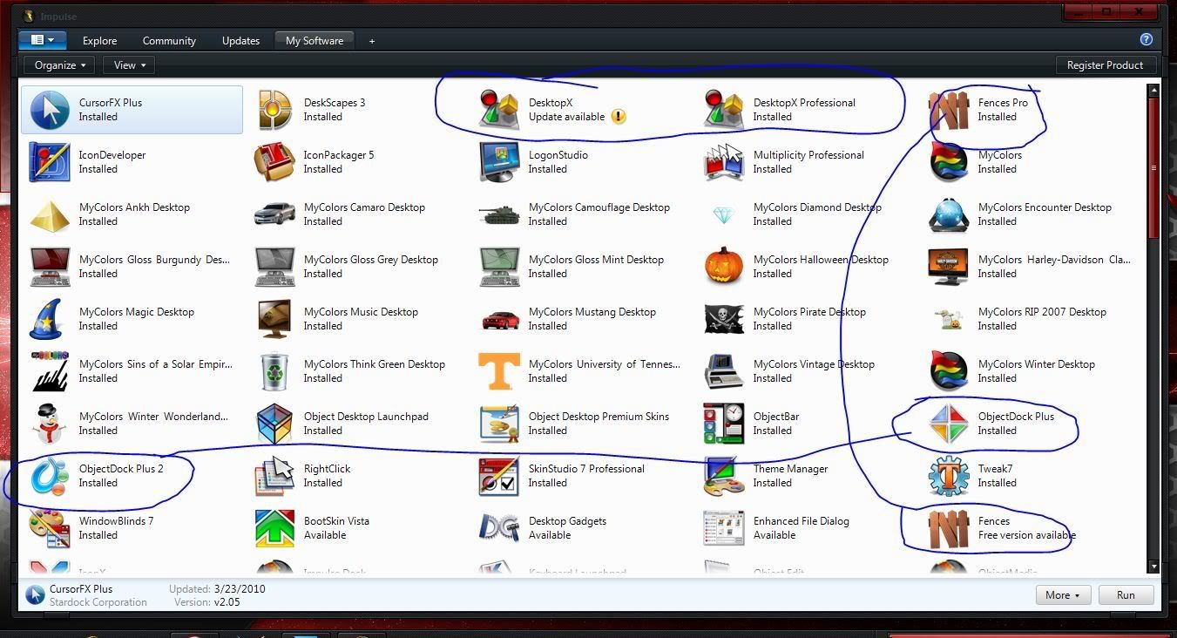Select the ObjectBar icon
The image size is (1177, 638).
click(724, 424)
